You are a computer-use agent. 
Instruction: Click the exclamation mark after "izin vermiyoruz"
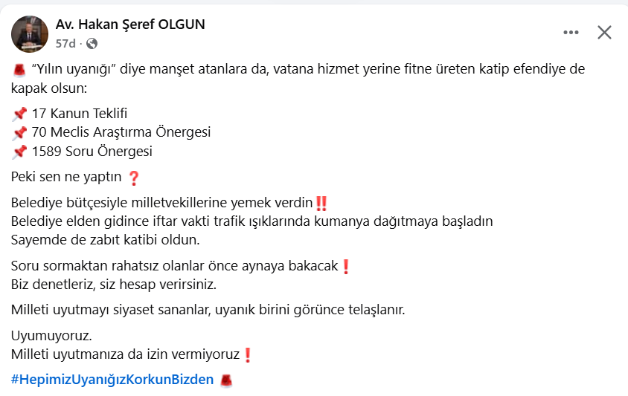tap(248, 355)
